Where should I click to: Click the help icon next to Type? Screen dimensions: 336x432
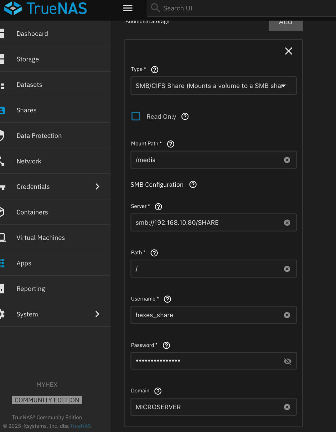pyautogui.click(x=154, y=69)
